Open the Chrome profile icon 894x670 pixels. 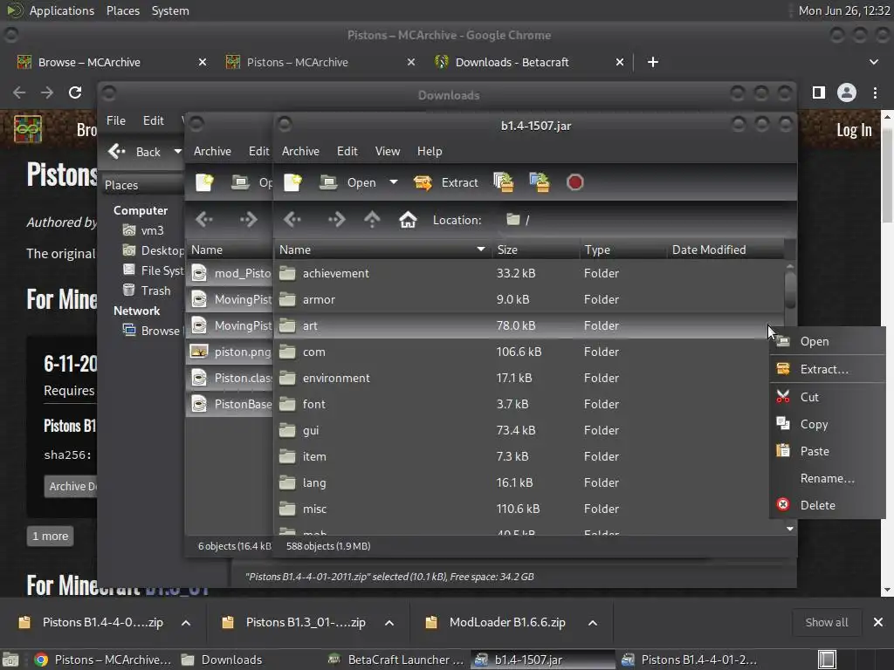(x=847, y=92)
